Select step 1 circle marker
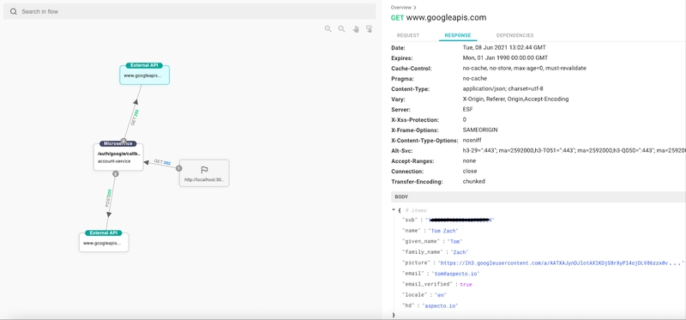This screenshot has width=686, height=320. [x=178, y=168]
